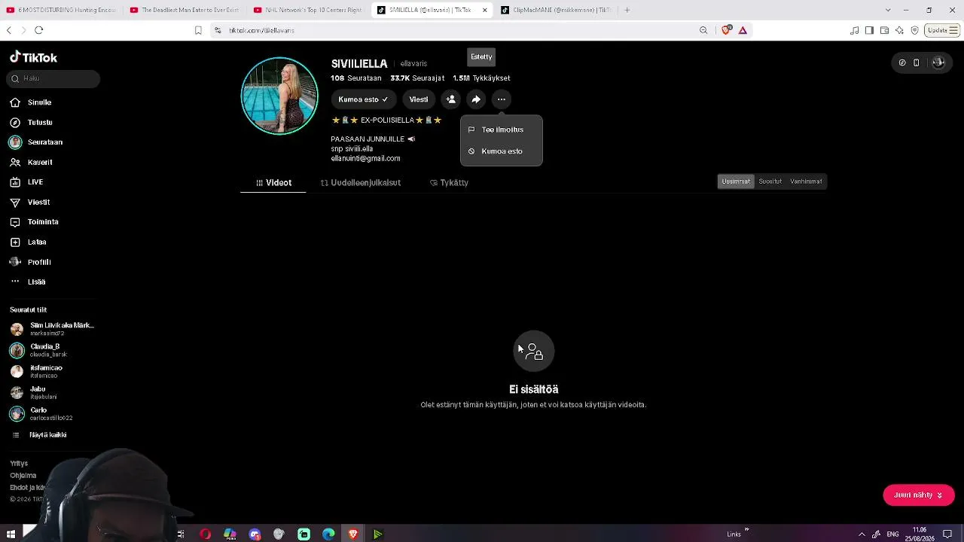Image resolution: width=964 pixels, height=542 pixels.
Task: Click the TikTok coins icon in top bar
Action: [902, 62]
